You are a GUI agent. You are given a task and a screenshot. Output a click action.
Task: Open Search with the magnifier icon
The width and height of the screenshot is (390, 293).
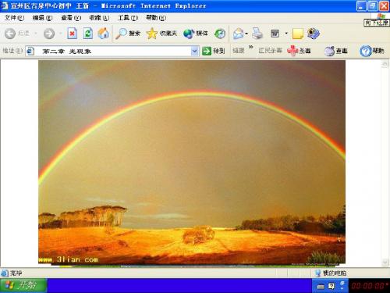[x=121, y=34]
